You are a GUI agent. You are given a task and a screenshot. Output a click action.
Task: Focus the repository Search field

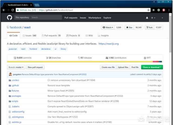click(x=46, y=18)
